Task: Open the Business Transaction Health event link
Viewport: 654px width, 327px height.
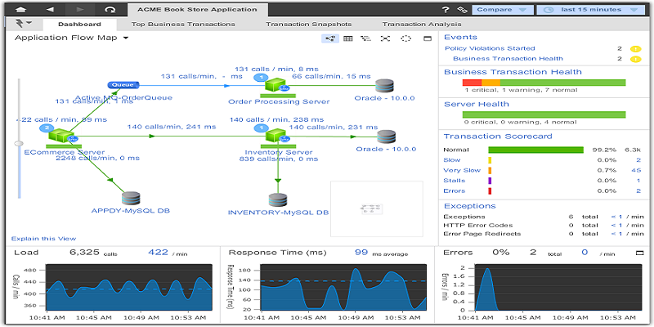Action: (508, 59)
